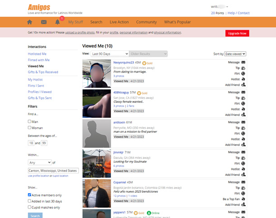Enable Added in last 30 days checkbox

click(29, 201)
